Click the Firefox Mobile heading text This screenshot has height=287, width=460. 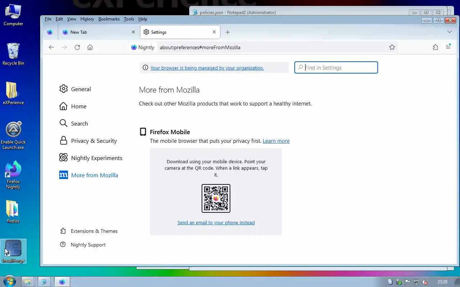pyautogui.click(x=170, y=132)
